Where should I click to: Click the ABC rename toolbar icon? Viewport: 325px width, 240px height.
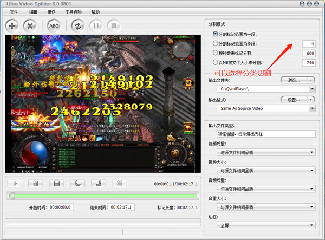point(54,26)
